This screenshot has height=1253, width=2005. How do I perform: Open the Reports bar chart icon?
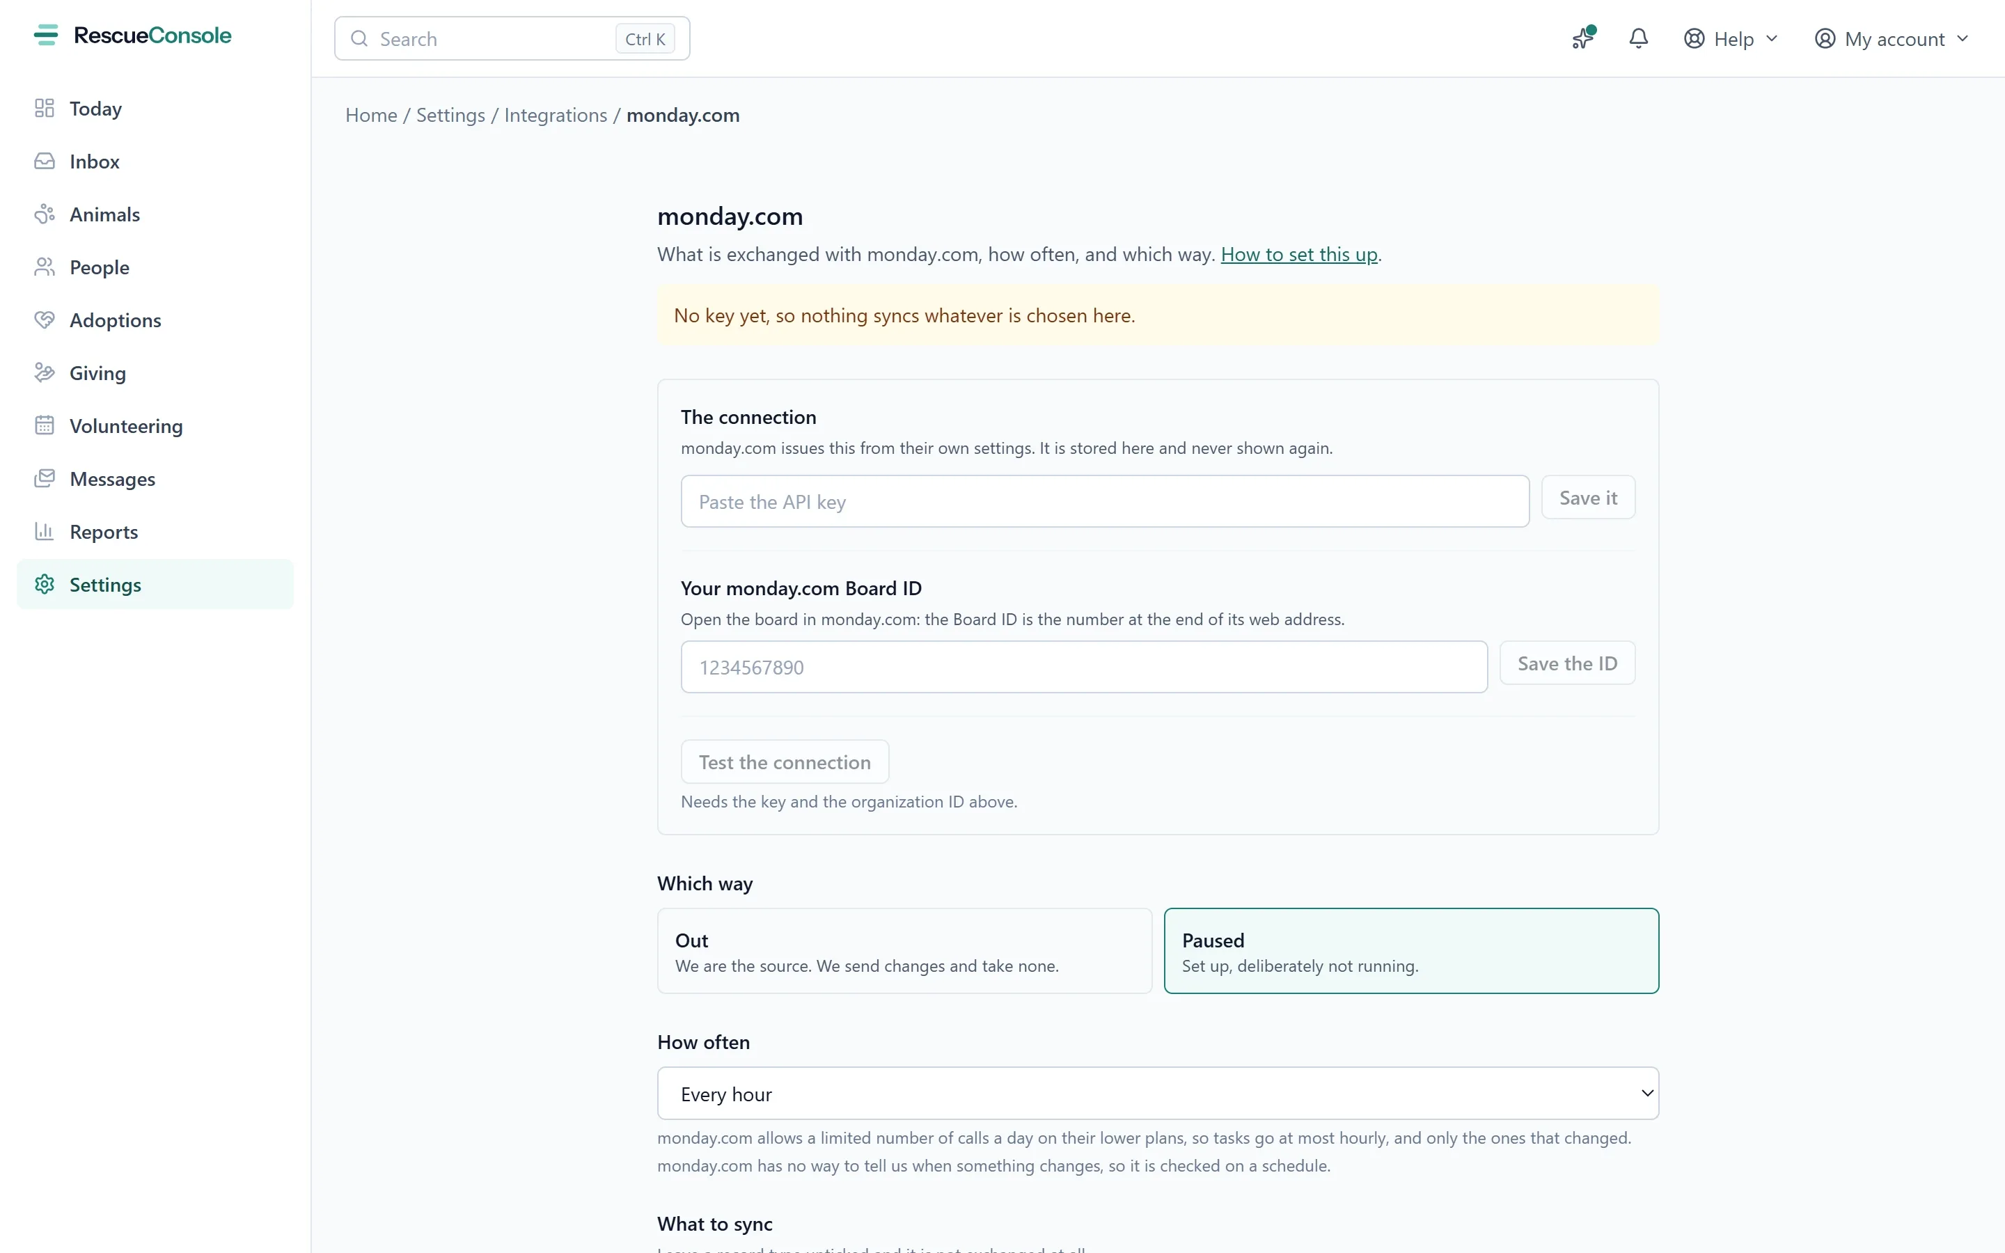click(x=45, y=531)
